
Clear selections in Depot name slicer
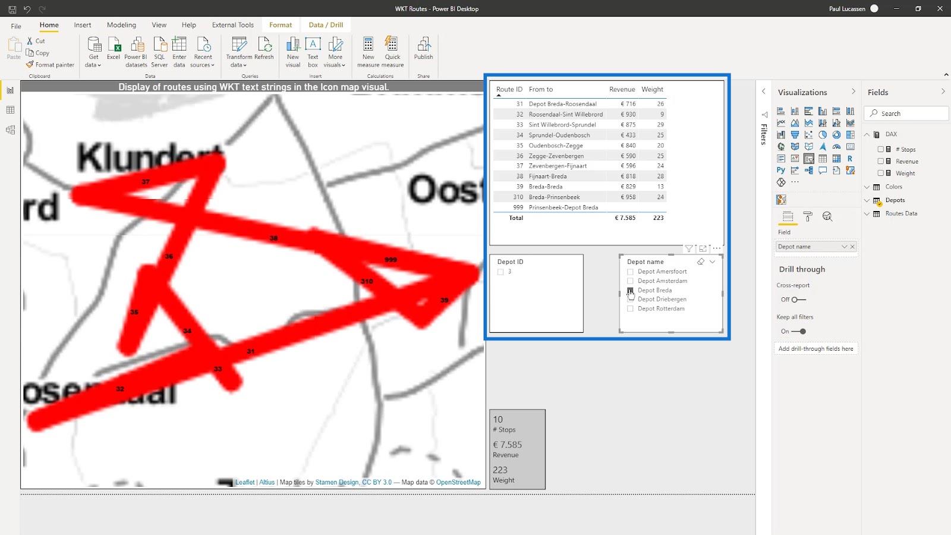pos(701,262)
